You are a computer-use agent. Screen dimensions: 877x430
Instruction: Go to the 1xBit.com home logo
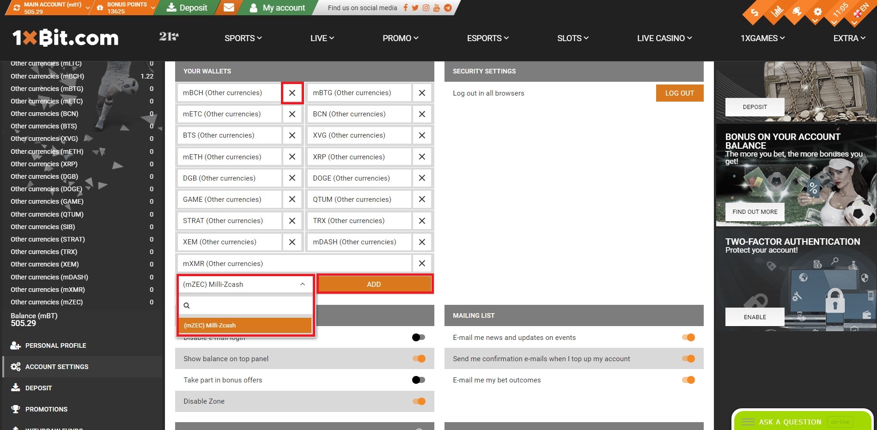tap(65, 38)
